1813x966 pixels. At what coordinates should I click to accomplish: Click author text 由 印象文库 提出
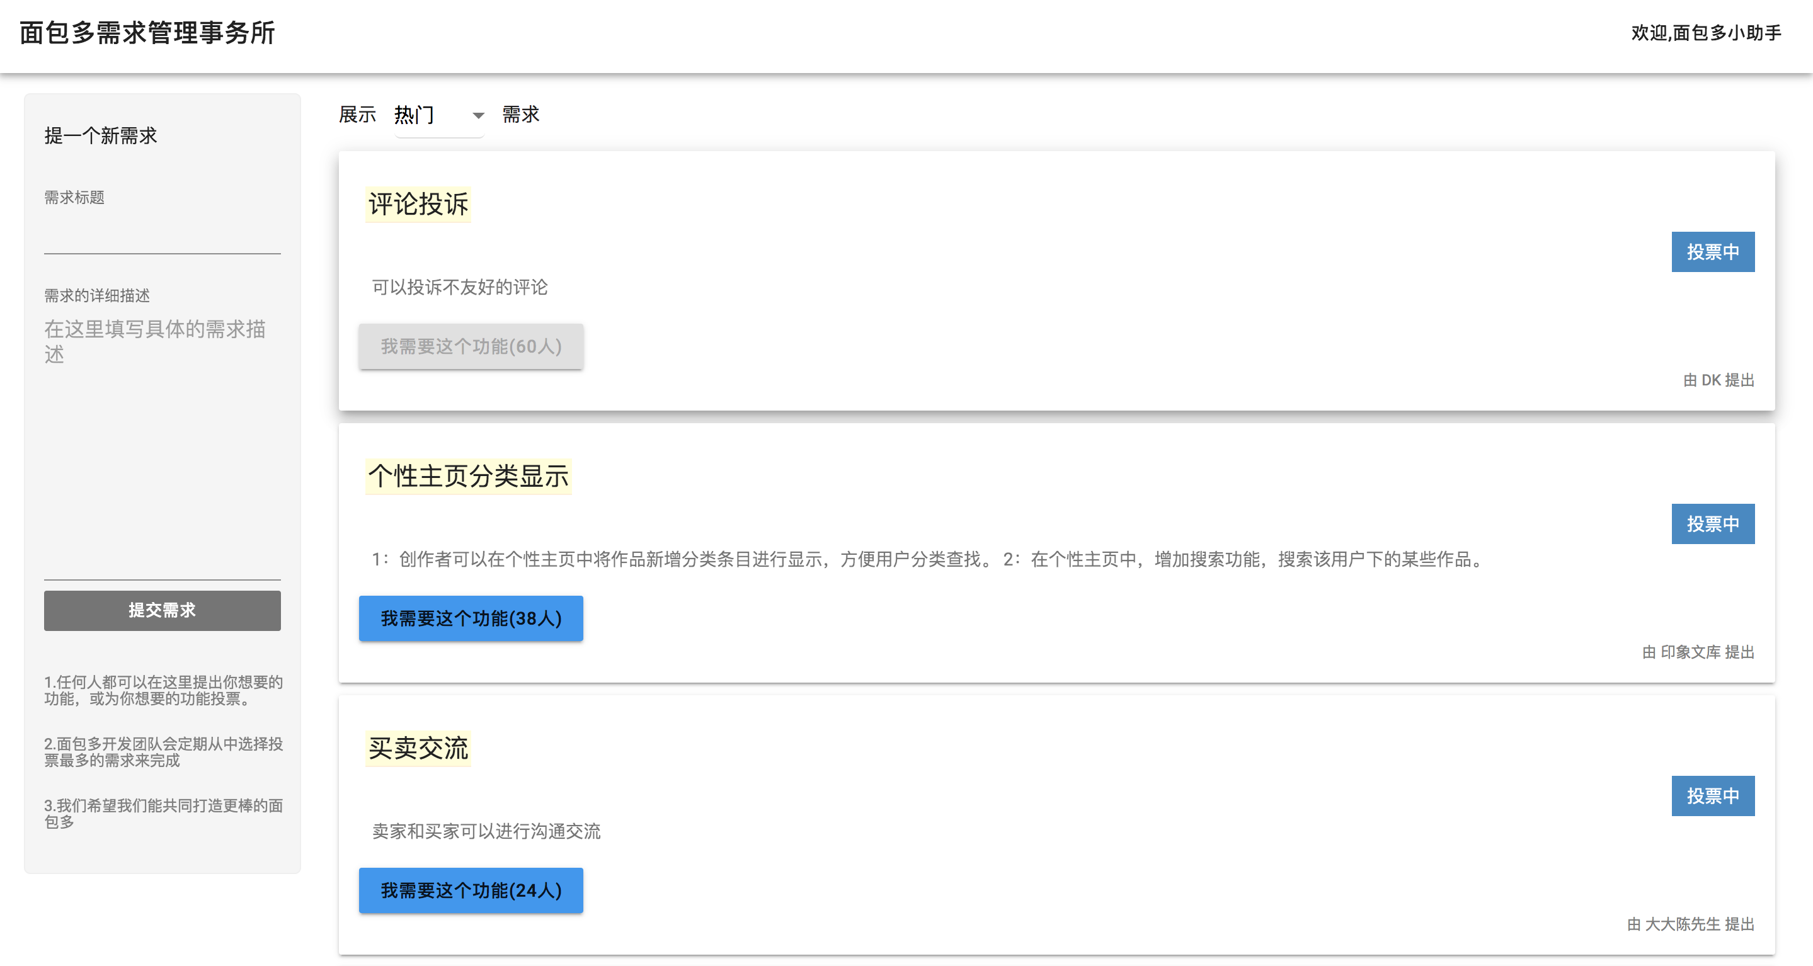point(1698,652)
